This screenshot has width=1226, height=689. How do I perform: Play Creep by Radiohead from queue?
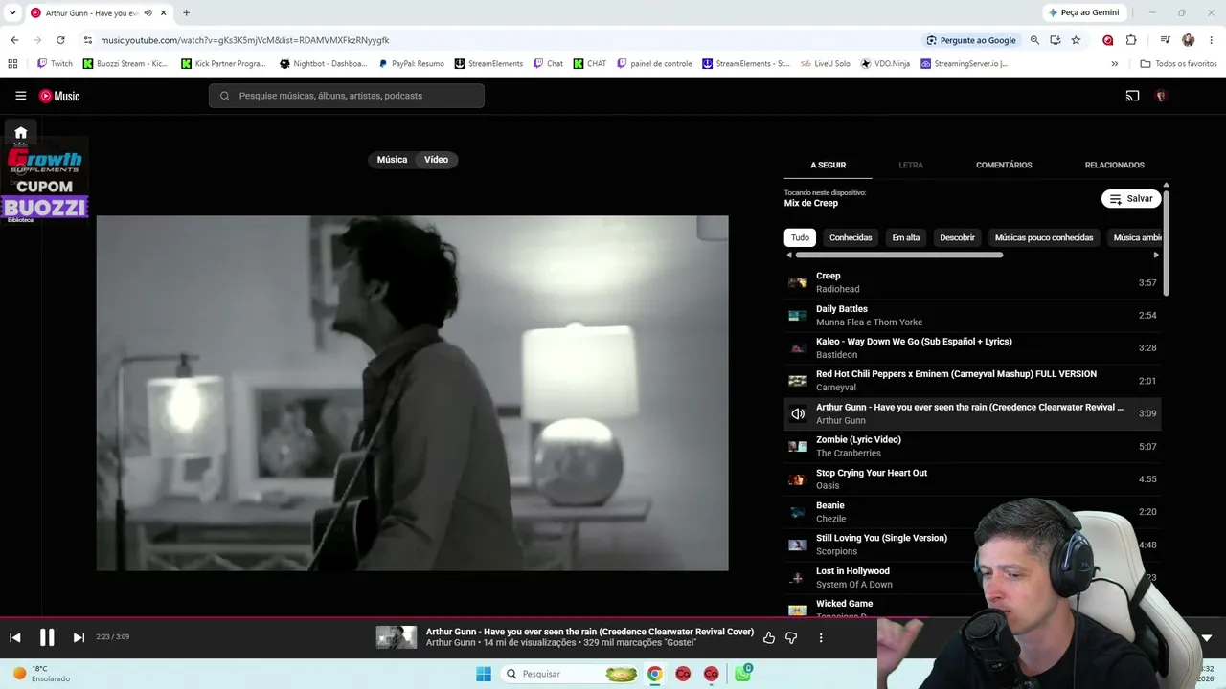tap(972, 282)
